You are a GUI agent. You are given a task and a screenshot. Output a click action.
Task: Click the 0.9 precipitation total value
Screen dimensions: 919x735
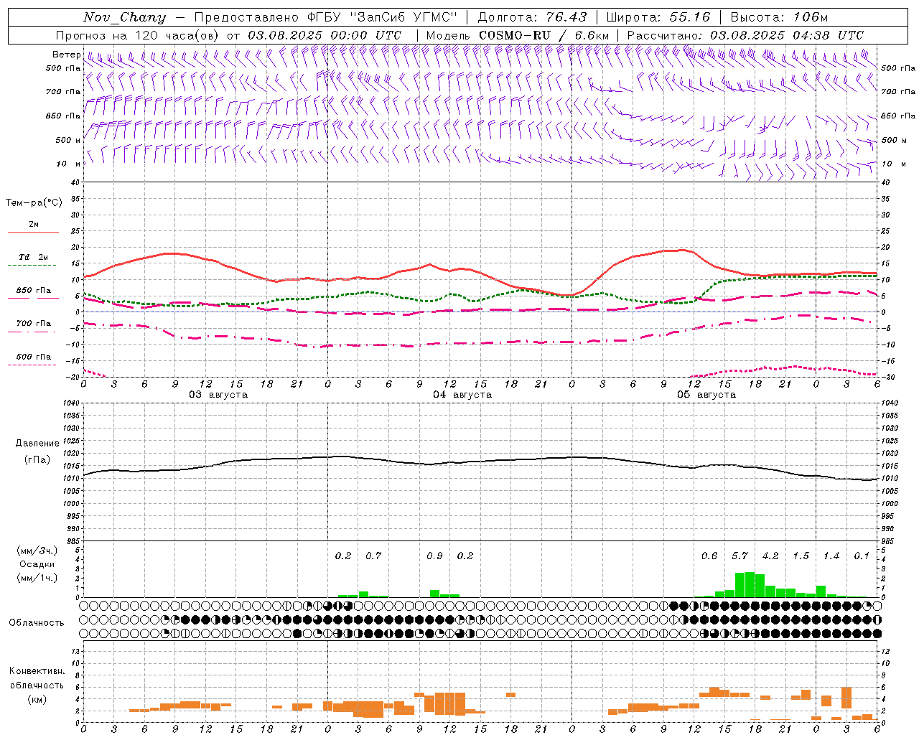434,556
